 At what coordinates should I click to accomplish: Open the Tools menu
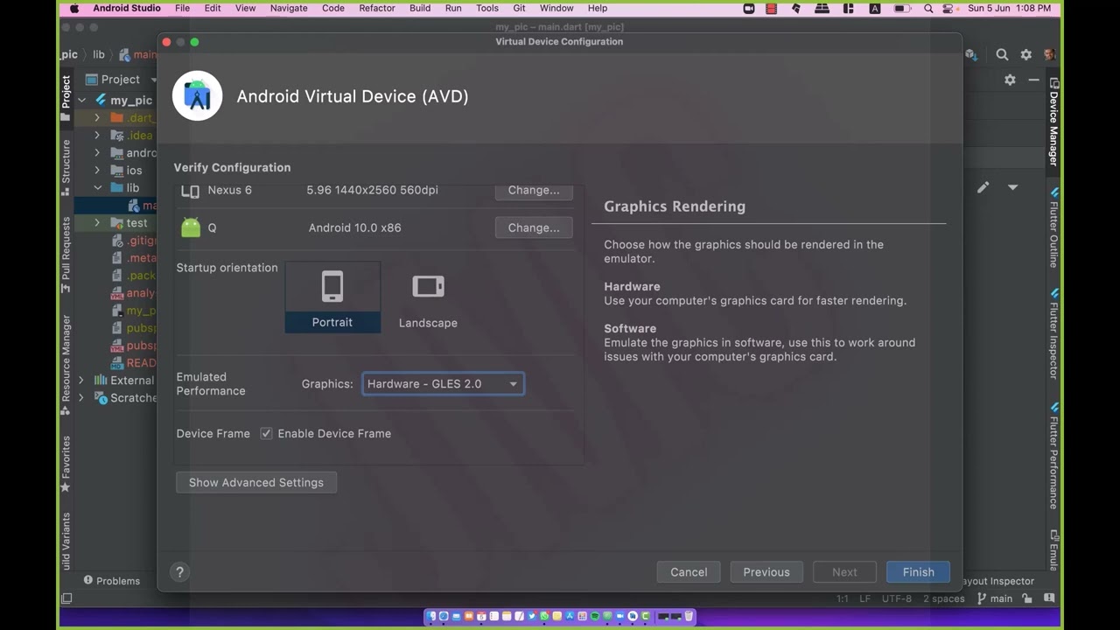(487, 8)
